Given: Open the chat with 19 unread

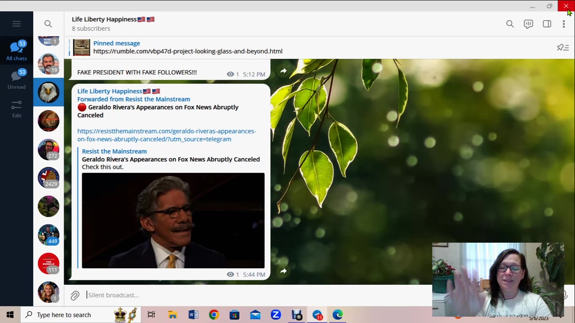Looking at the screenshot, I should point(49,64).
